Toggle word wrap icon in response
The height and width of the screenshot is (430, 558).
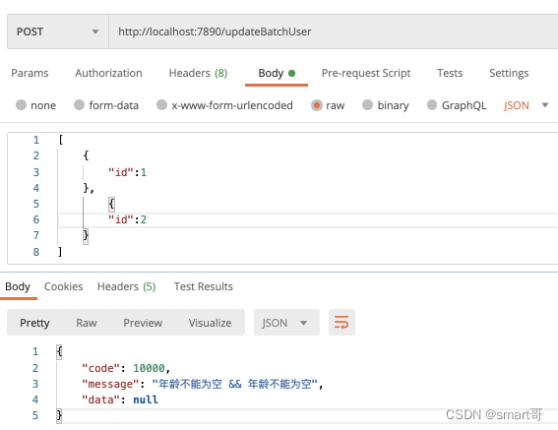[x=341, y=322]
